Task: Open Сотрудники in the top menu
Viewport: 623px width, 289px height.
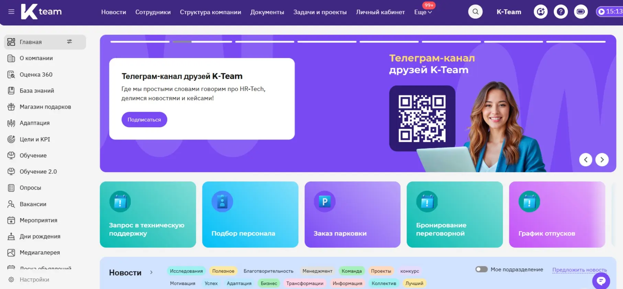Action: [x=153, y=12]
